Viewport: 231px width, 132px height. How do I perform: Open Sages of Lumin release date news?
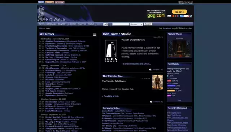(x=65, y=62)
